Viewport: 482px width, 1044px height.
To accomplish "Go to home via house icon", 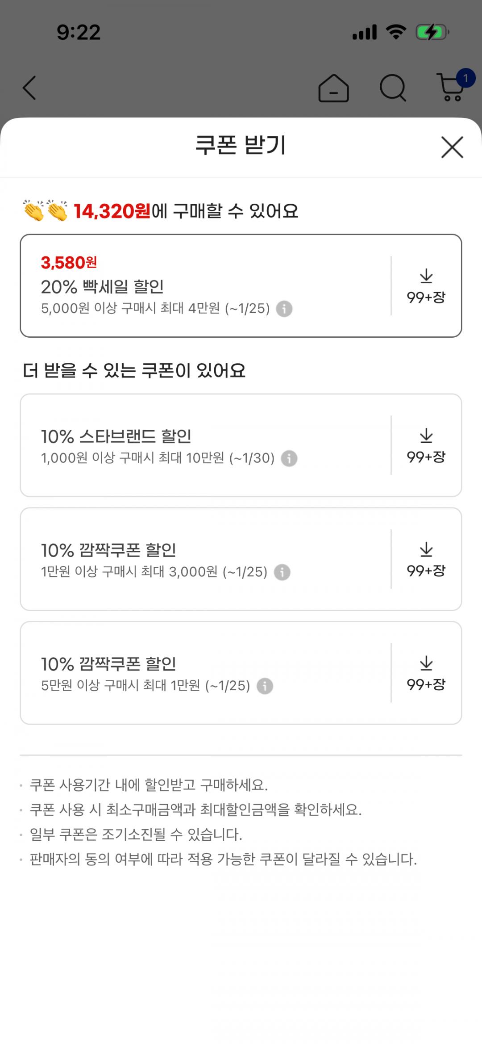I will (x=333, y=88).
